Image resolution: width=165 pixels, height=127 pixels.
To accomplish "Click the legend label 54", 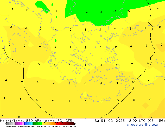I will tap(75, 126).
